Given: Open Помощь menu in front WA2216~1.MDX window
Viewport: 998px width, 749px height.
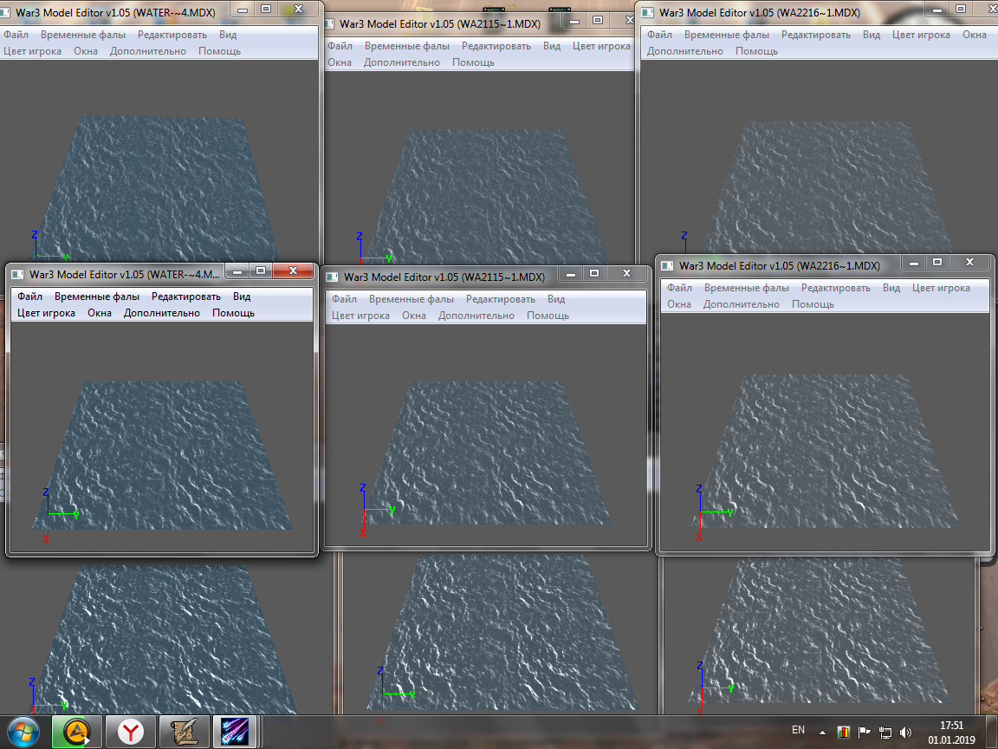Looking at the screenshot, I should coord(813,303).
